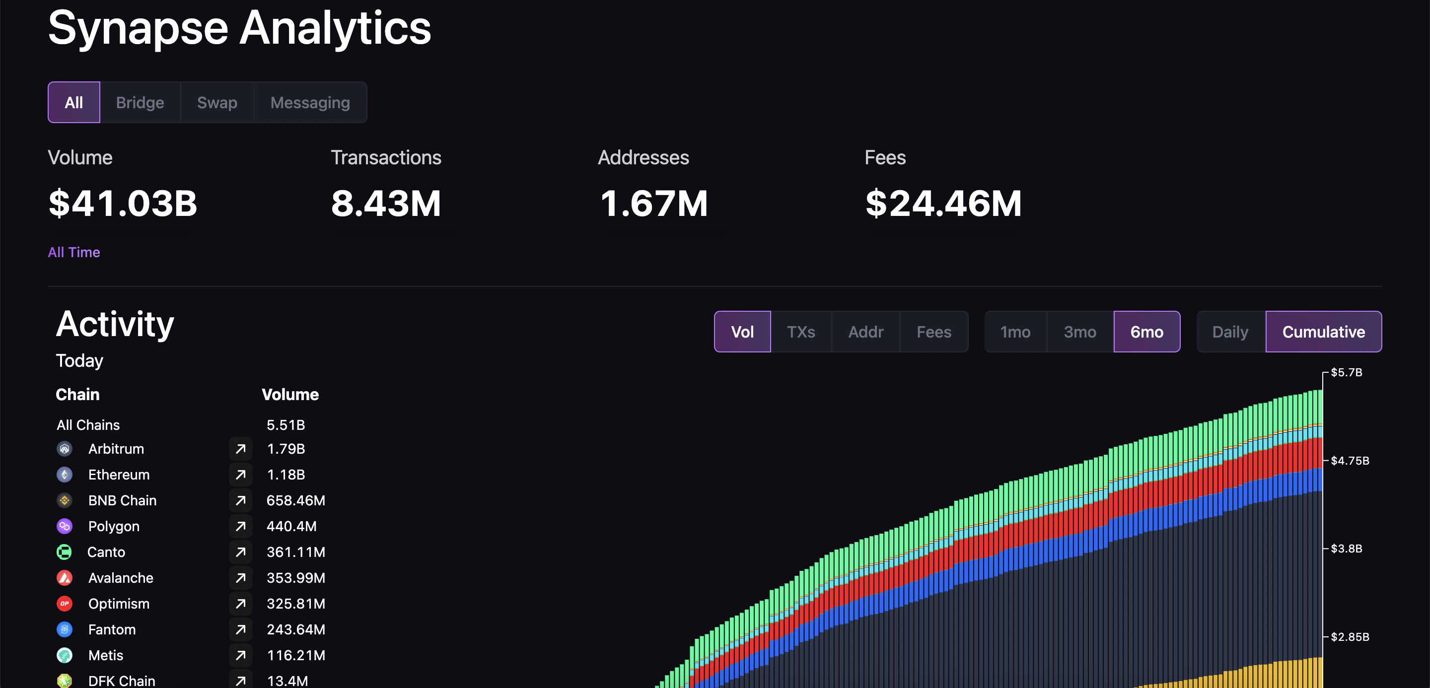Click the 440.4M volume value
Image resolution: width=1430 pixels, height=688 pixels.
tap(291, 526)
